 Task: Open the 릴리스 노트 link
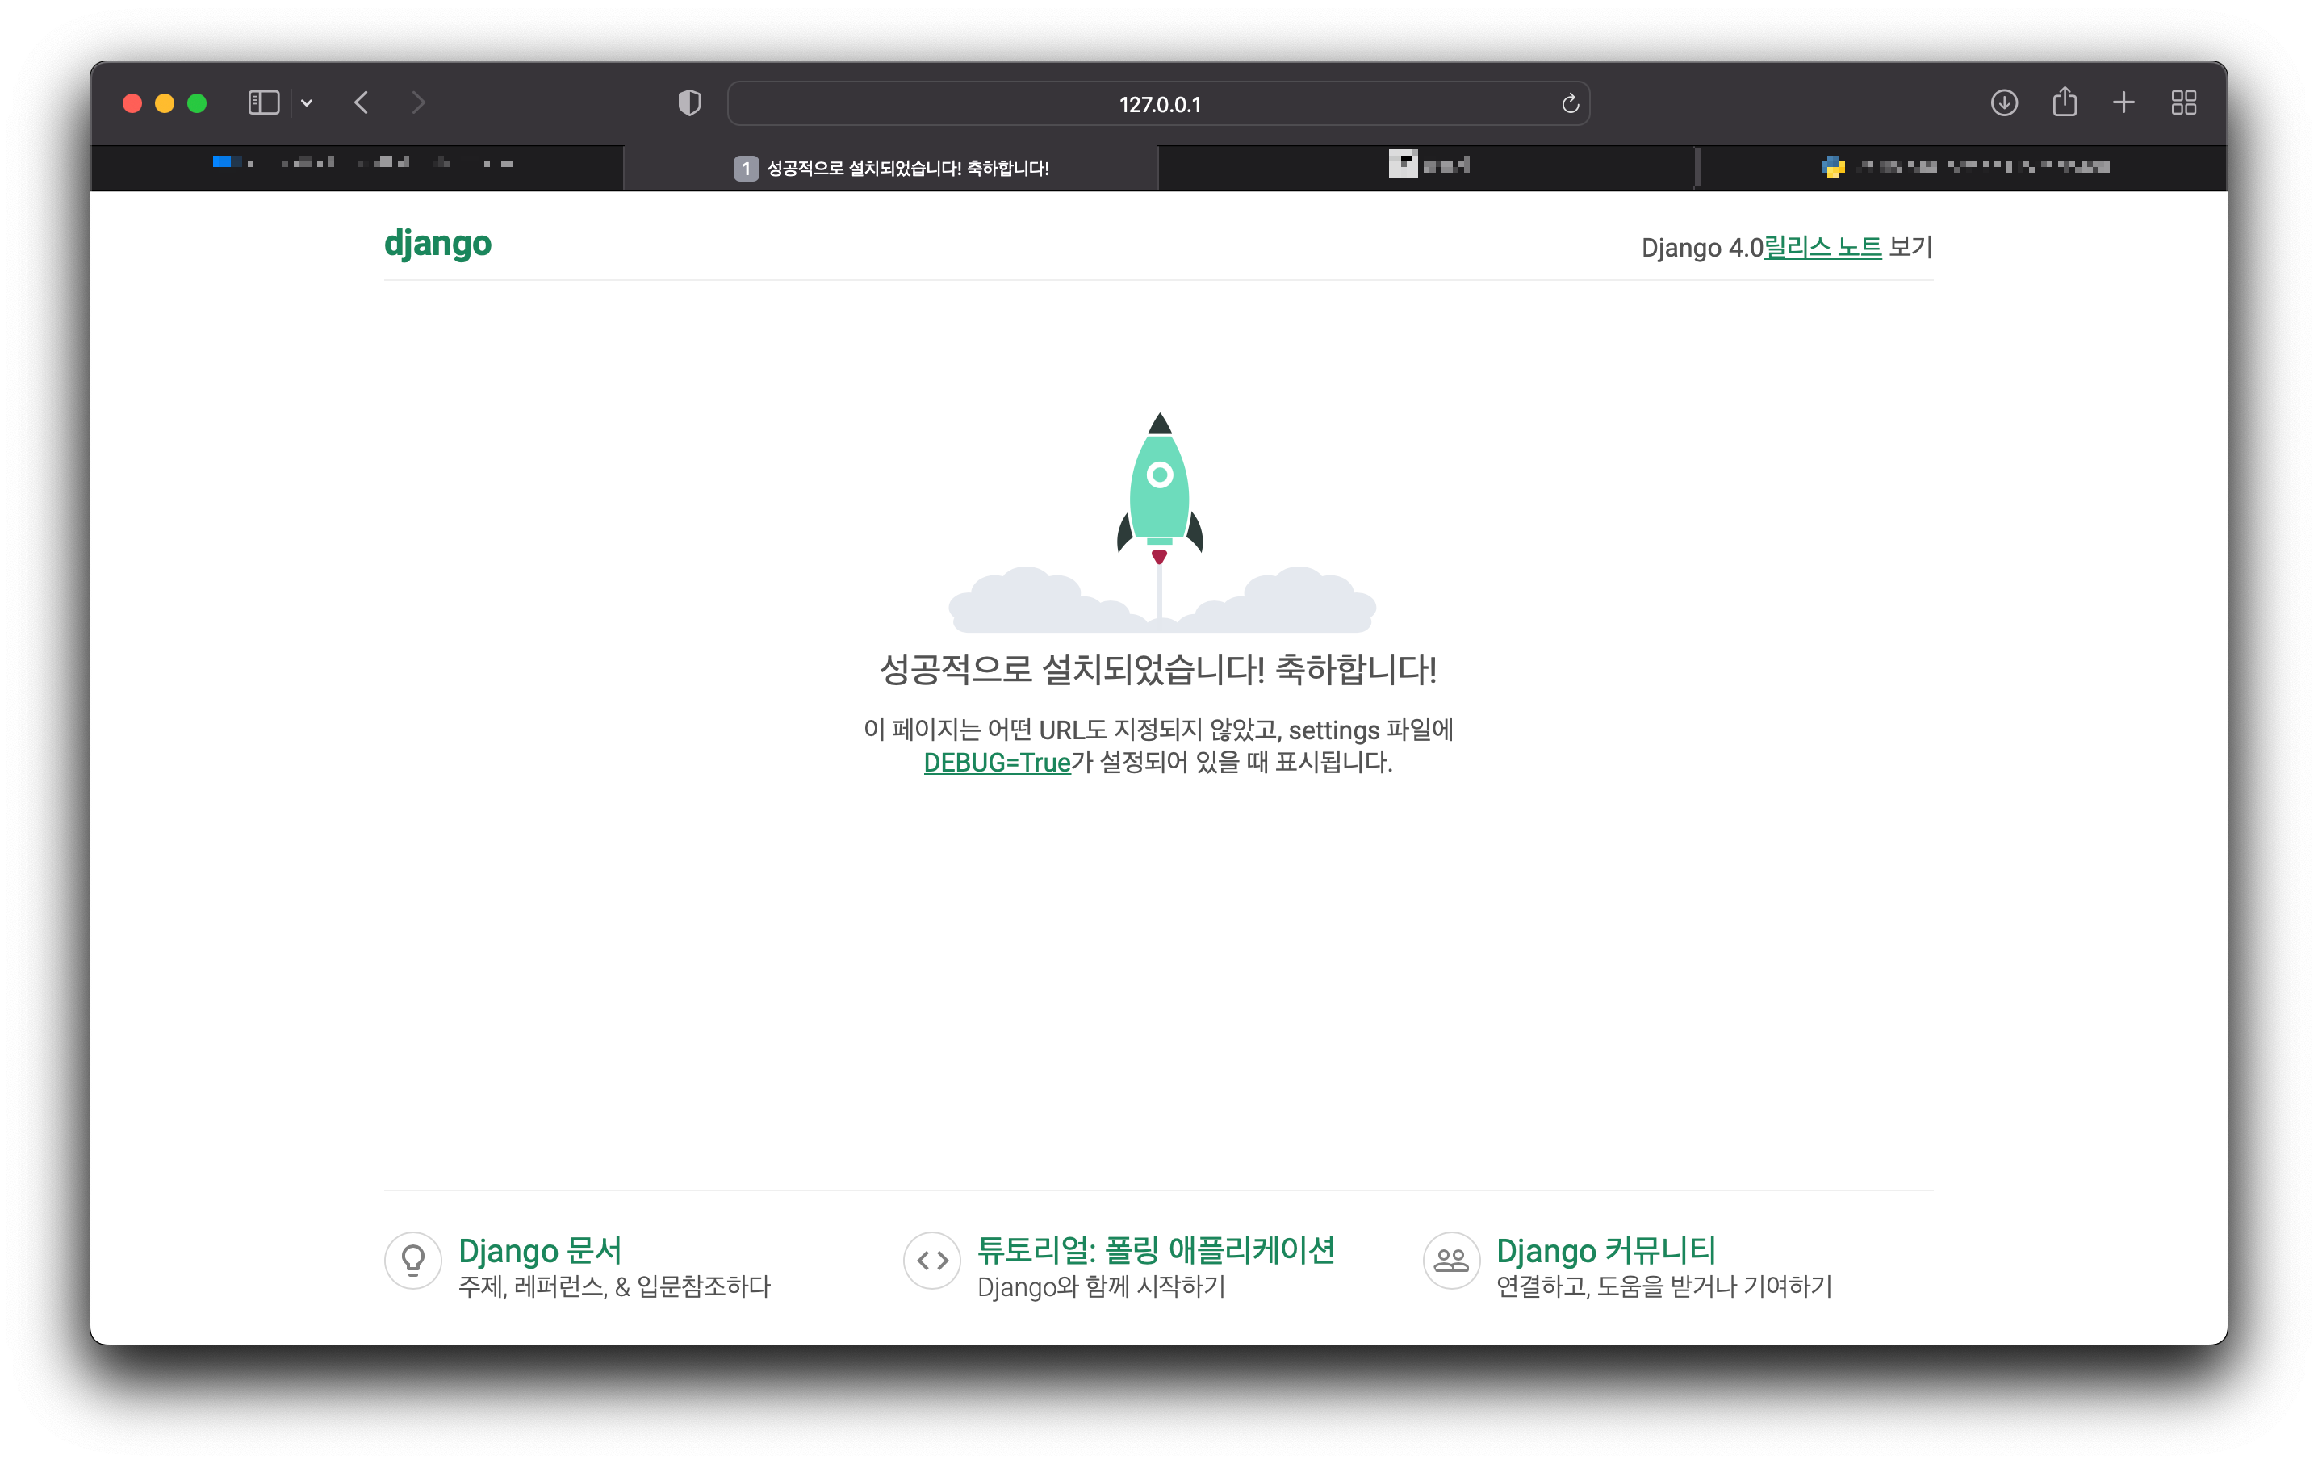point(1822,248)
